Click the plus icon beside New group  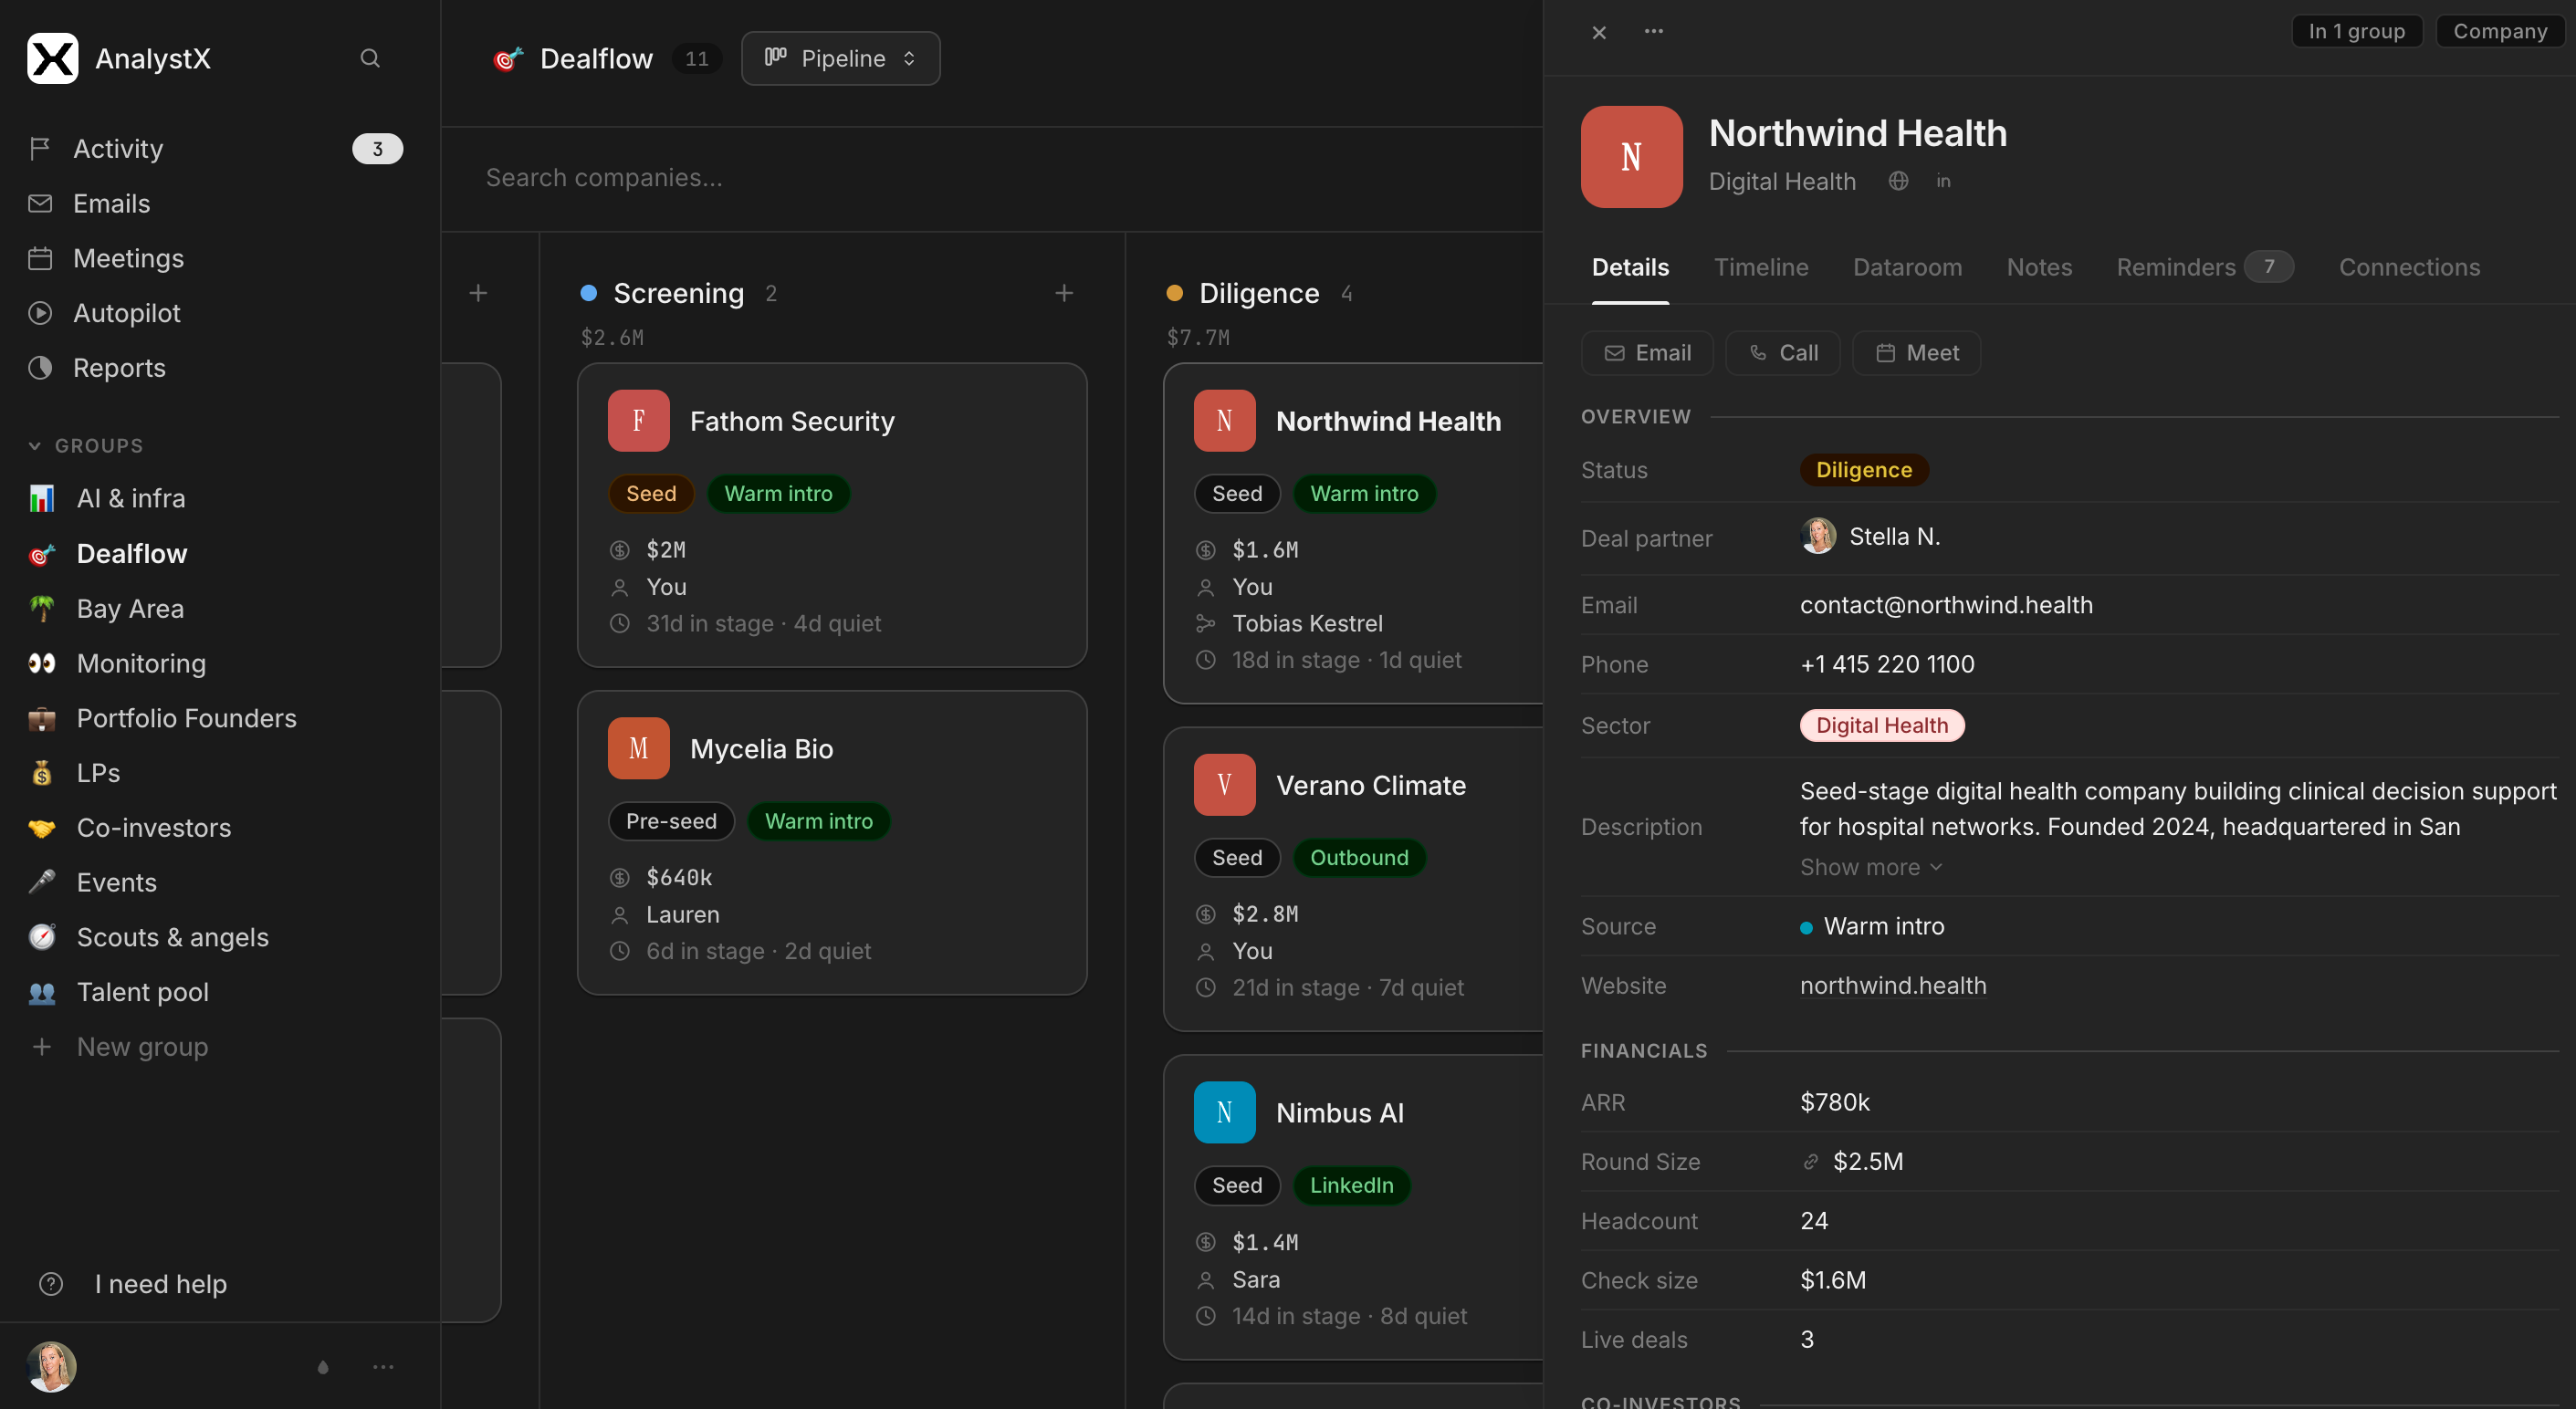[x=42, y=1047]
